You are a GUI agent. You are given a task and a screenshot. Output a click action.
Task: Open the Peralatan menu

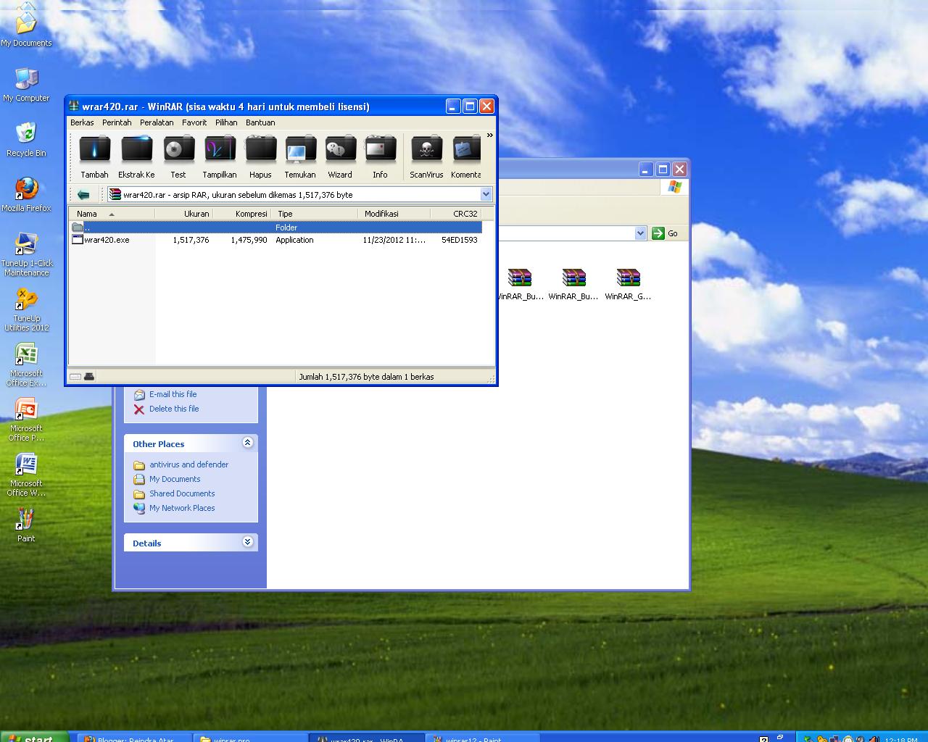157,122
